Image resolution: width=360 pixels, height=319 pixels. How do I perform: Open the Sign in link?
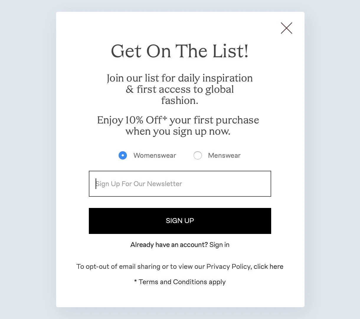coord(219,245)
